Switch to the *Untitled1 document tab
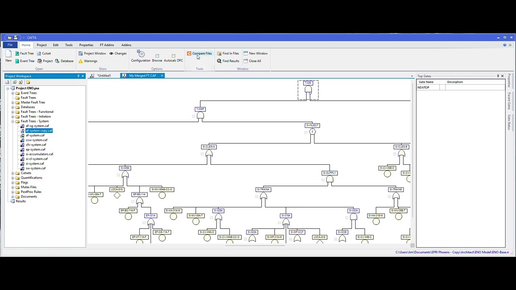This screenshot has width=516, height=290. (x=104, y=76)
